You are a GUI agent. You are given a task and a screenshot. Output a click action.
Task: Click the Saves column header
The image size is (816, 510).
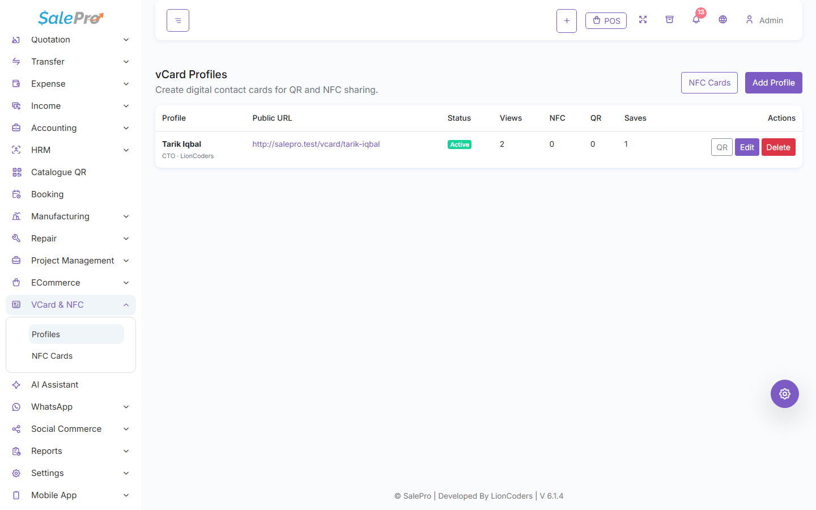click(x=635, y=118)
